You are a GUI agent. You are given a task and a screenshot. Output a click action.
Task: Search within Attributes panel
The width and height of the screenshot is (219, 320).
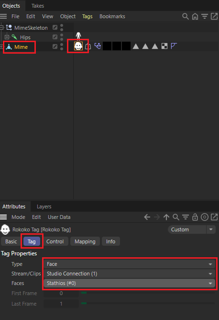pyautogui.click(x=176, y=217)
